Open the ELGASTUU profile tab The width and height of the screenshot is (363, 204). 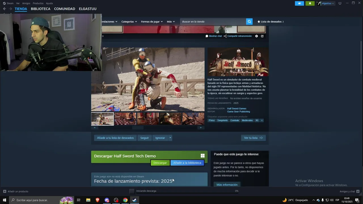click(x=88, y=9)
